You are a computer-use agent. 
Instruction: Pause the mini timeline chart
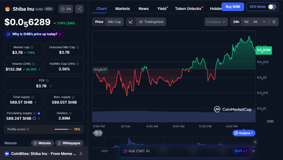(x=255, y=142)
